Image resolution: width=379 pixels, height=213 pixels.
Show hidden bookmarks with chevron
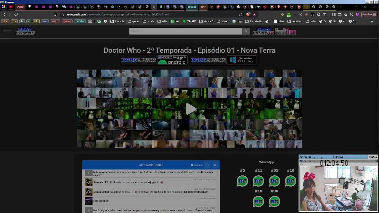372,21
